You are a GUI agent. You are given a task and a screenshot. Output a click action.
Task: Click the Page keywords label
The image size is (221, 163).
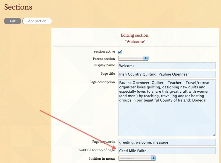(103, 142)
